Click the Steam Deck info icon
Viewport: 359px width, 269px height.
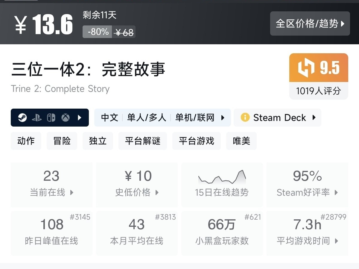click(x=245, y=118)
